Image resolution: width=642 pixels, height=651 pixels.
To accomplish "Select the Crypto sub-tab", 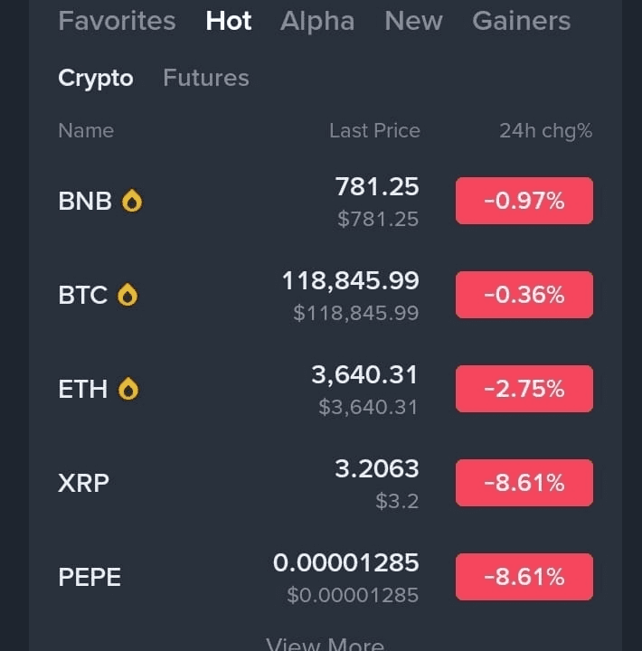I will tap(96, 79).
